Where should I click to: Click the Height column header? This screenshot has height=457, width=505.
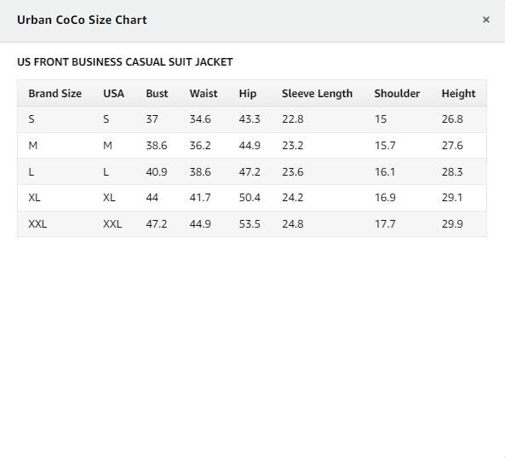point(458,94)
